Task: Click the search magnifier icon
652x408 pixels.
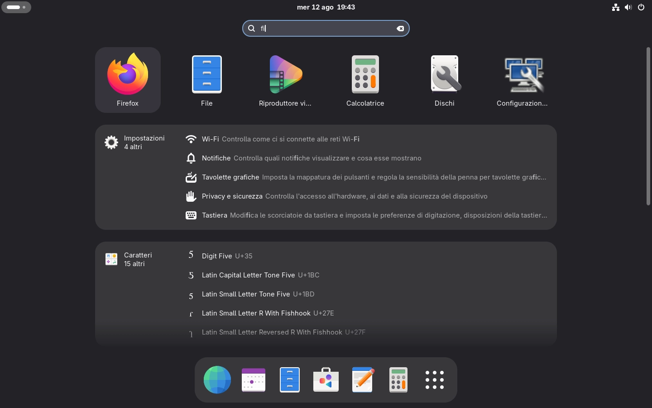Action: (x=252, y=29)
